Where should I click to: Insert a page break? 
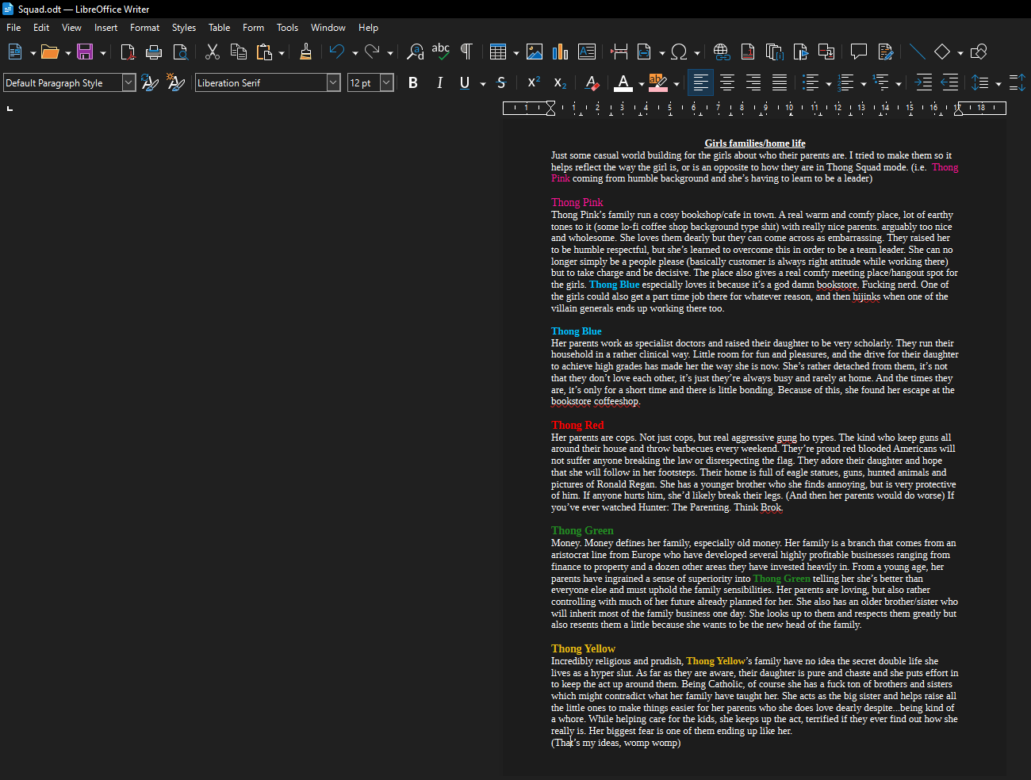619,52
